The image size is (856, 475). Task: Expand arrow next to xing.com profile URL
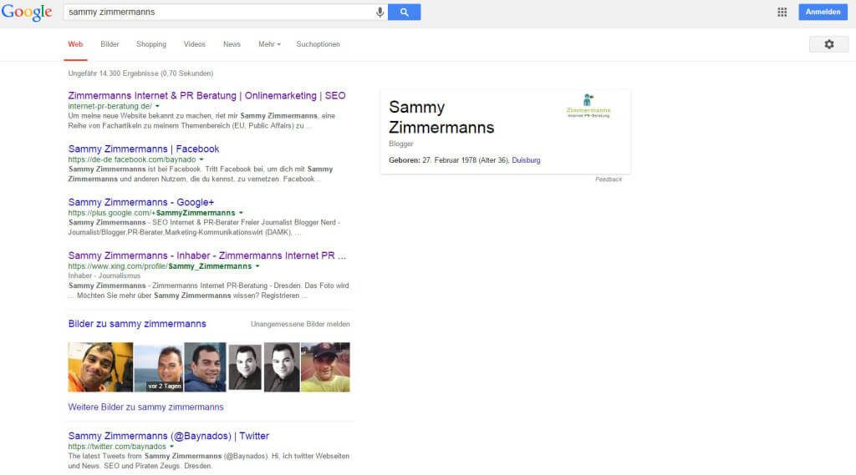(x=257, y=266)
